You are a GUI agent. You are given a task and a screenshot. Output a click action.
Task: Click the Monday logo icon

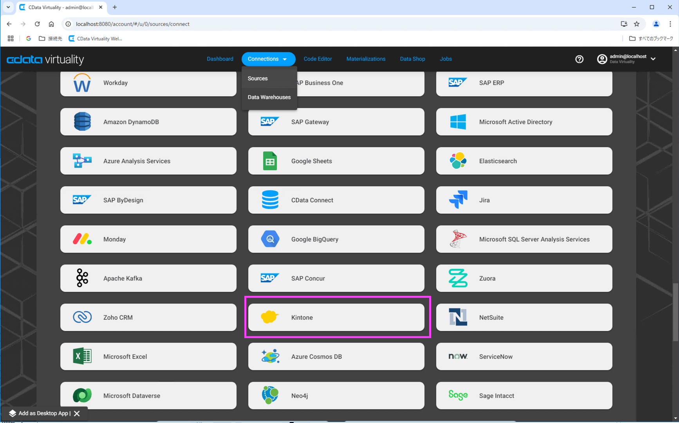coord(82,239)
